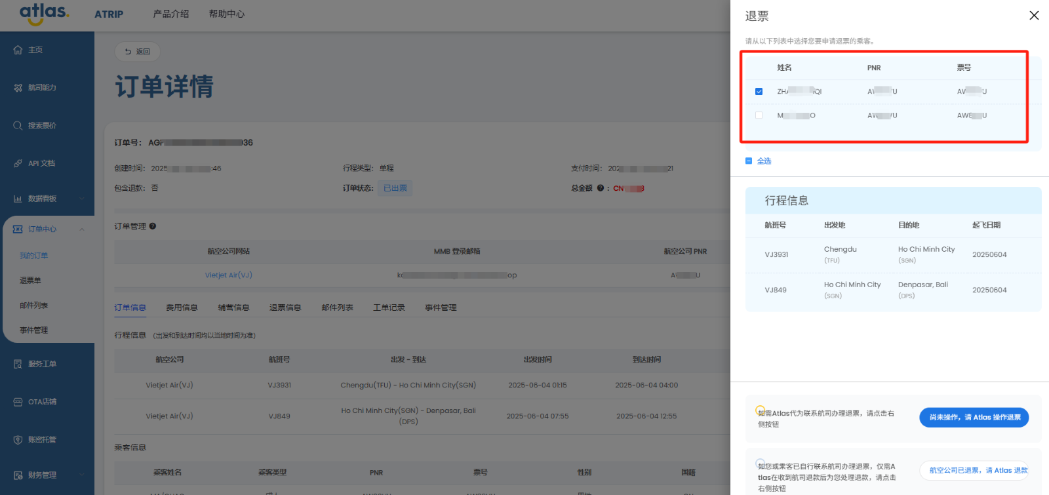Toggle the 全选 select-all checkbox
Screen dimensions: 1049x495
749,161
